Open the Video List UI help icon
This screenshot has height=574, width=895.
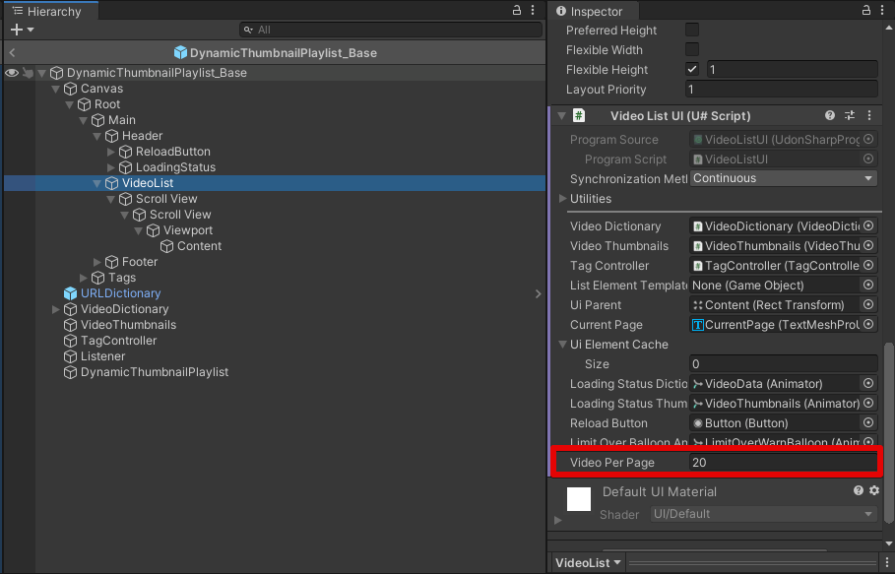click(x=830, y=116)
